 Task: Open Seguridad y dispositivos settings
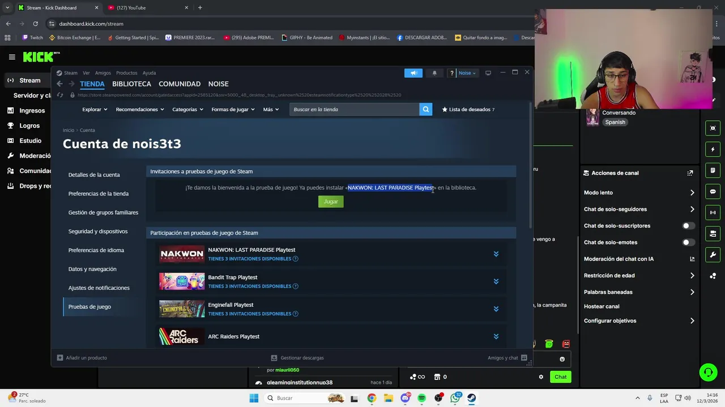98,231
